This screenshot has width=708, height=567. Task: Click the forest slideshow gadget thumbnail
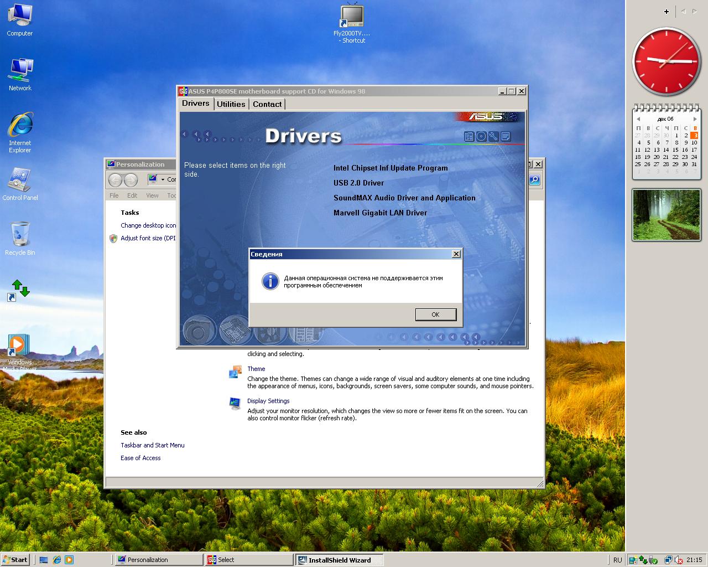pyautogui.click(x=667, y=215)
